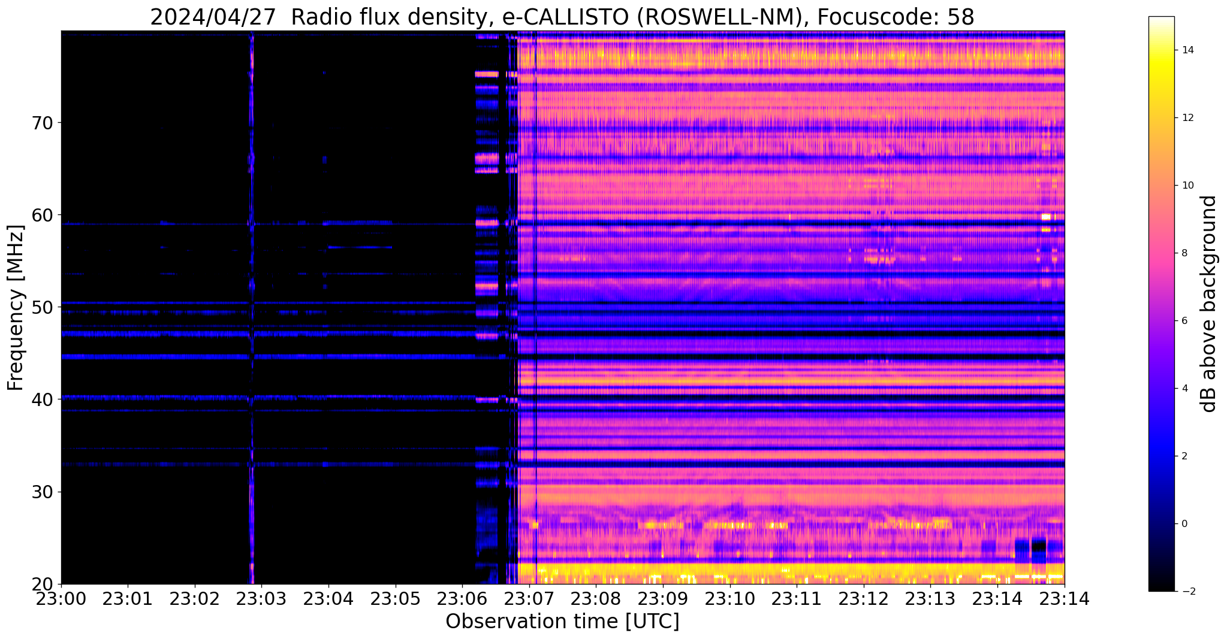Click the plot title mentioning ROSWELL-NM
Image resolution: width=1227 pixels, height=639 pixels.
[562, 17]
